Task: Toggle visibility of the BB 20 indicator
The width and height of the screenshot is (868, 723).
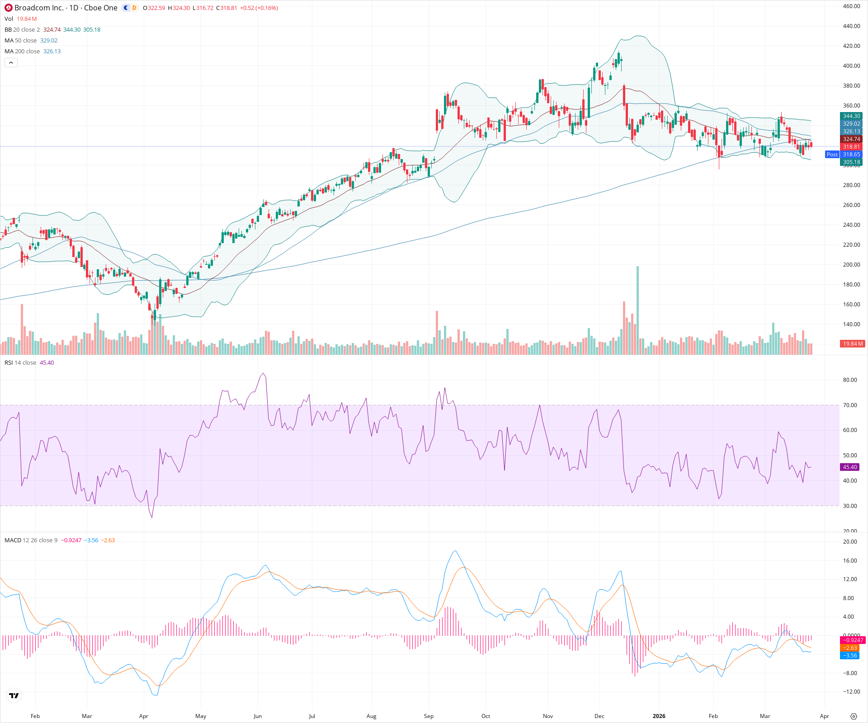Action: (8, 29)
